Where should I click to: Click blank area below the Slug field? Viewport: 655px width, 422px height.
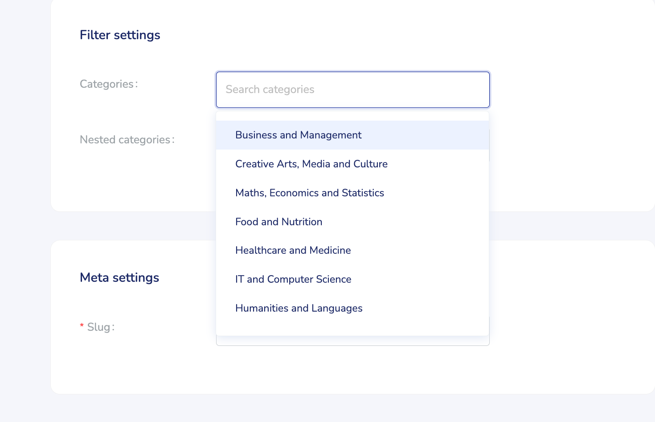pyautogui.click(x=352, y=369)
